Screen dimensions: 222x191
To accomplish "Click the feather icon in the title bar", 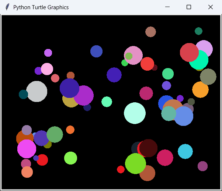I will coord(7,7).
